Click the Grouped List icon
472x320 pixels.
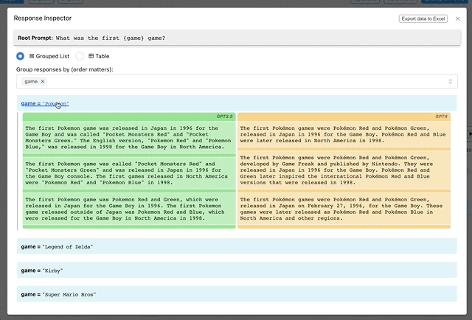32,56
